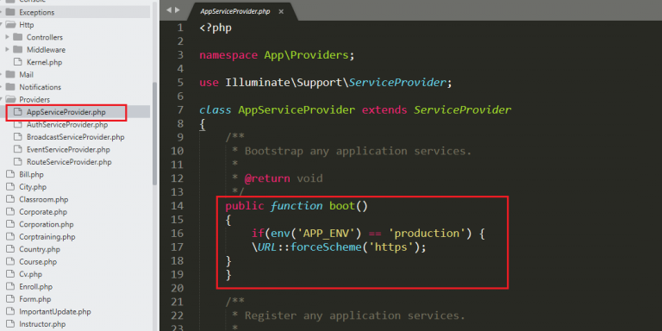Click line number 16 in the gutter
The height and width of the screenshot is (331, 662).
pyautogui.click(x=178, y=233)
